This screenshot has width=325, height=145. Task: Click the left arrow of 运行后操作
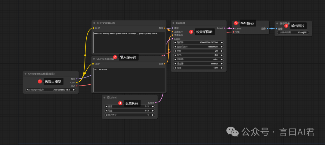point(175,47)
